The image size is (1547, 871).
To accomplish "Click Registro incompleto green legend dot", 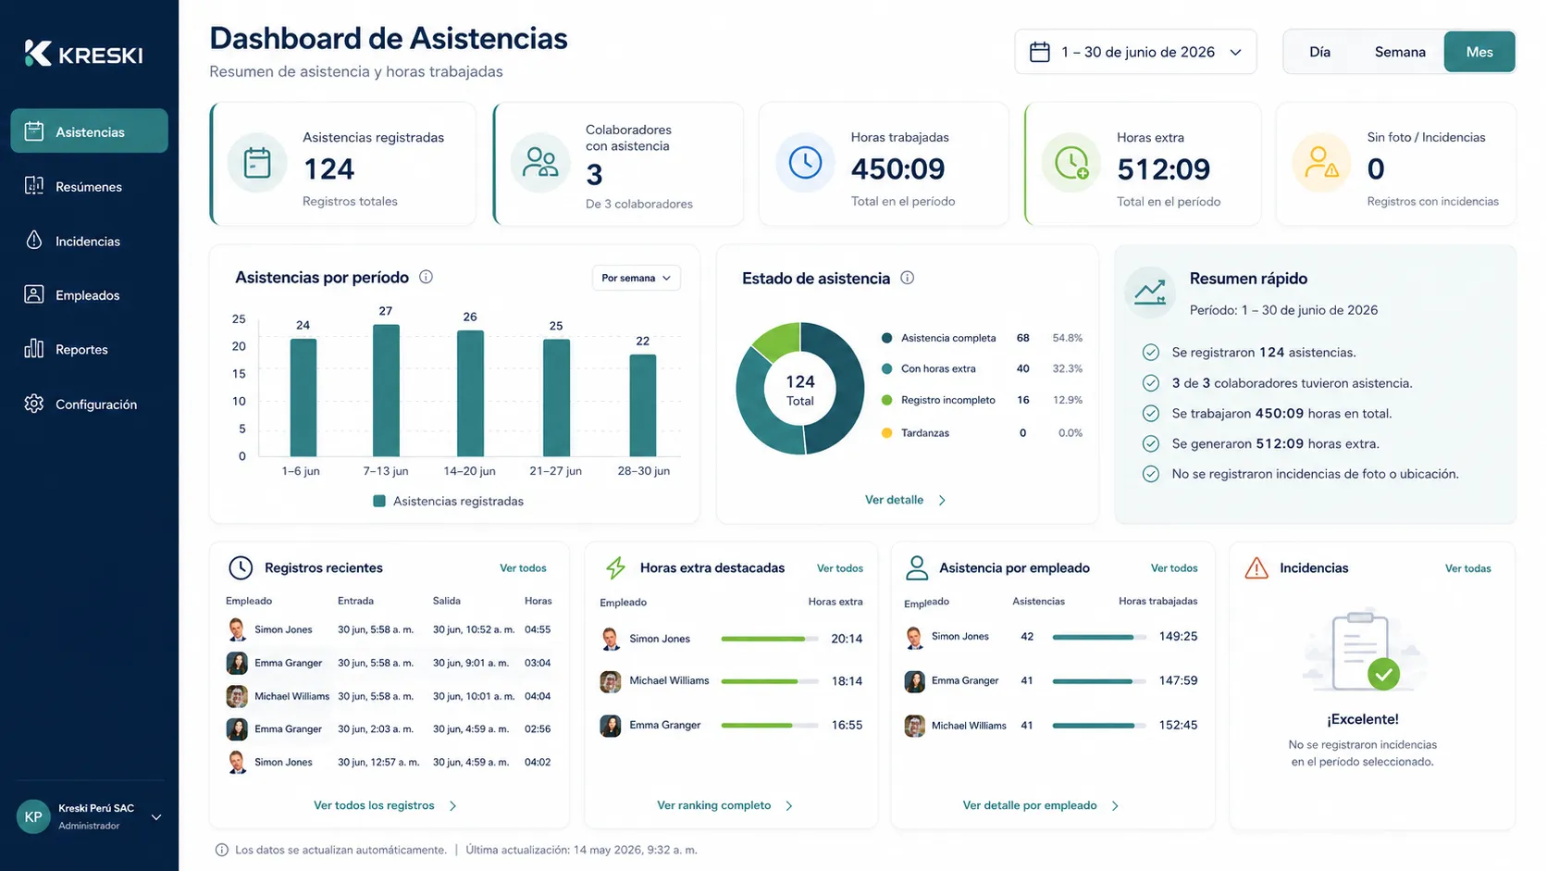I will click(x=886, y=400).
